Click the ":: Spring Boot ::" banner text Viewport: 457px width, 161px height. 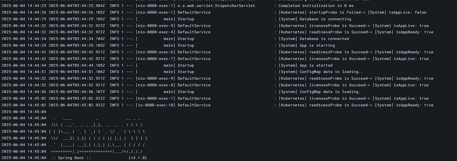pyautogui.click(x=71, y=158)
